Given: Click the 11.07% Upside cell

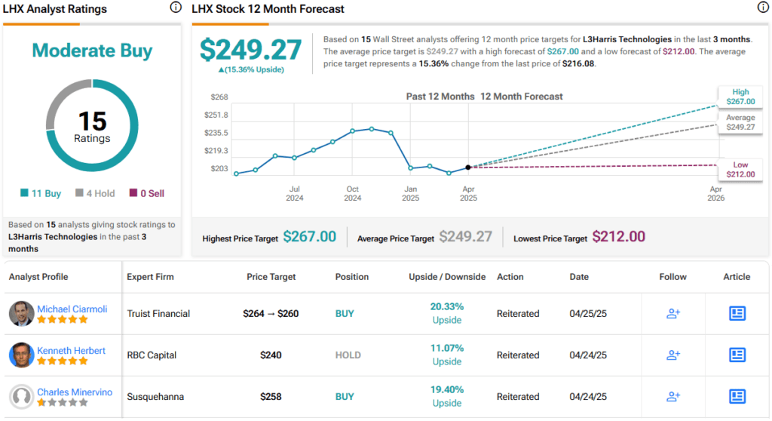Looking at the screenshot, I should [x=447, y=355].
